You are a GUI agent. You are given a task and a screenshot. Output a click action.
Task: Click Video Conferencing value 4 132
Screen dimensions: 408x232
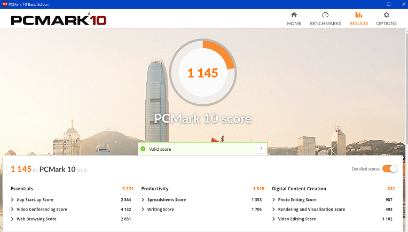point(125,210)
